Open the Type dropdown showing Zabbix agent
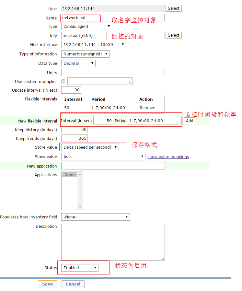Viewport: 242px width, 291px height. 86,27
